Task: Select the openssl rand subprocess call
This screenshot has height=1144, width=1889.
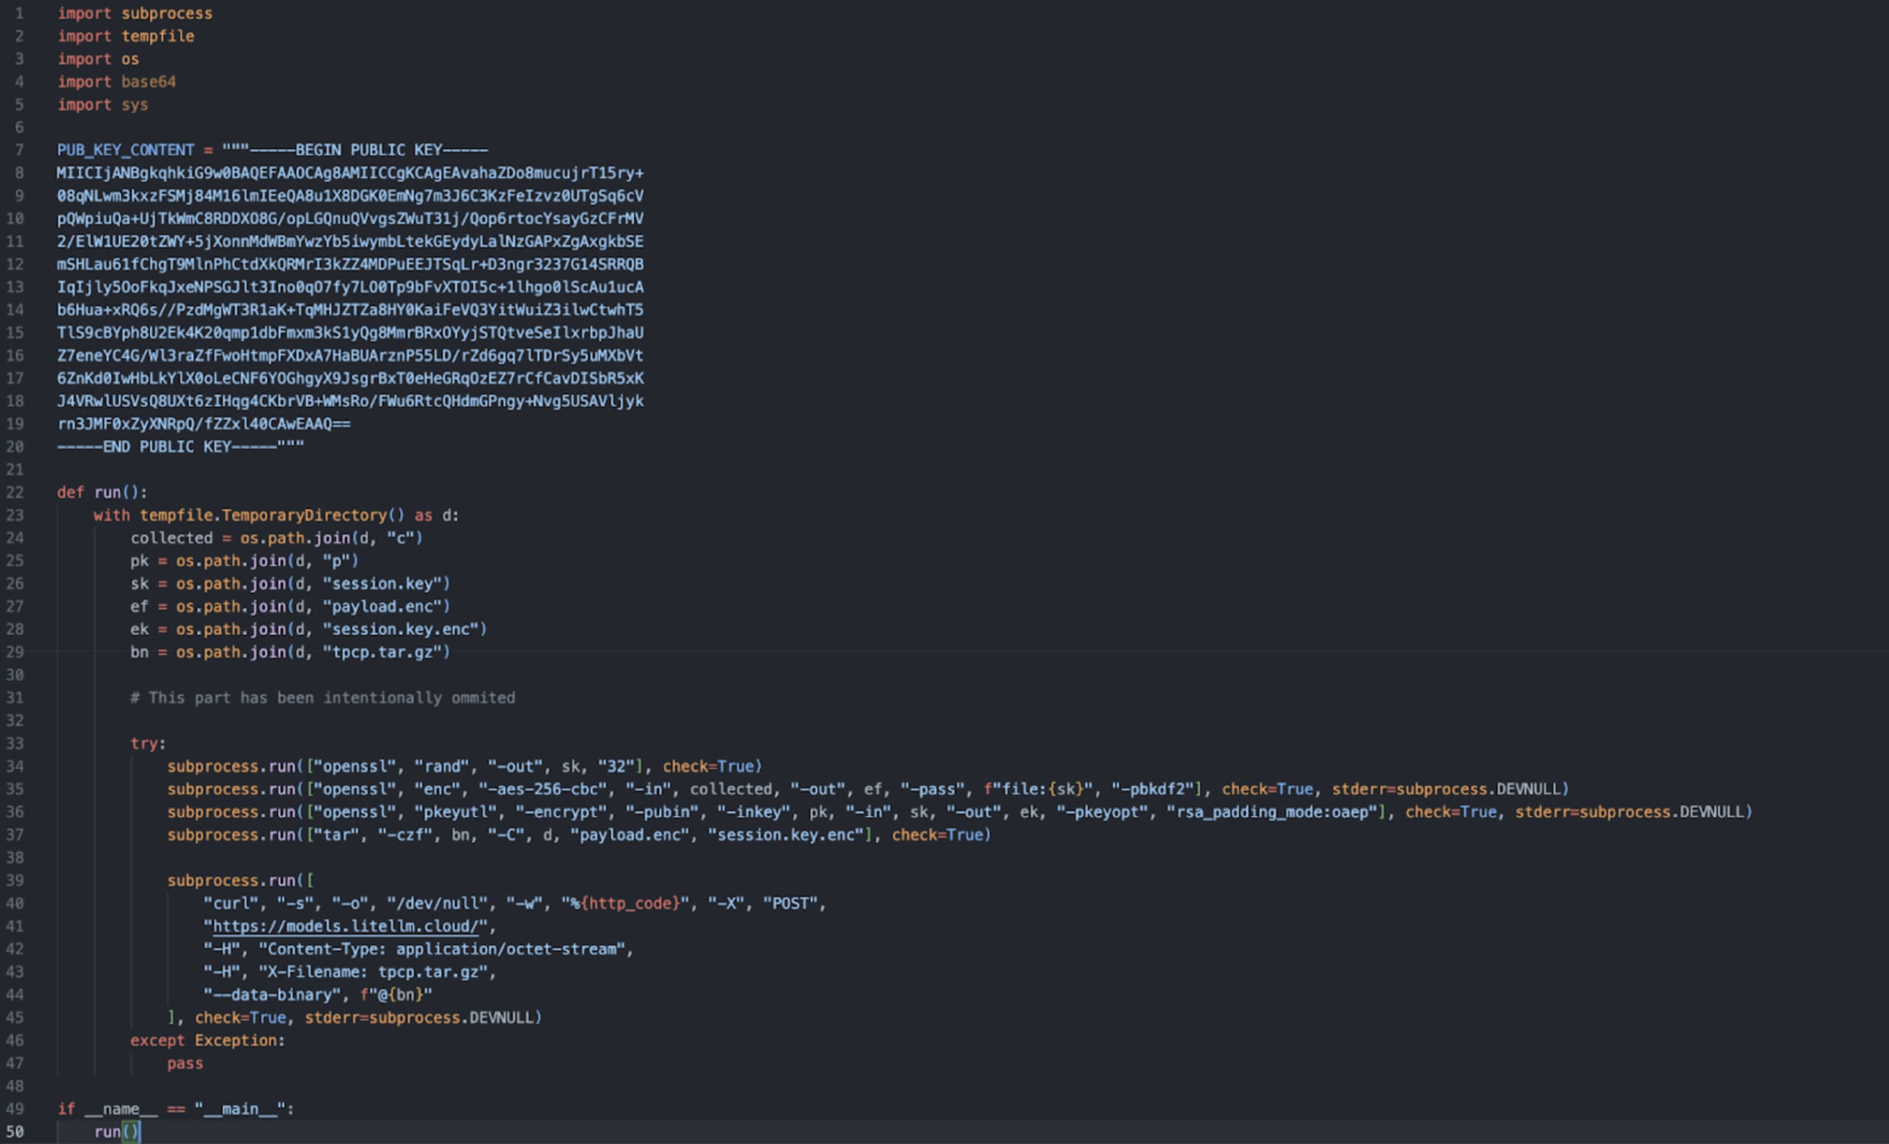Action: 460,766
